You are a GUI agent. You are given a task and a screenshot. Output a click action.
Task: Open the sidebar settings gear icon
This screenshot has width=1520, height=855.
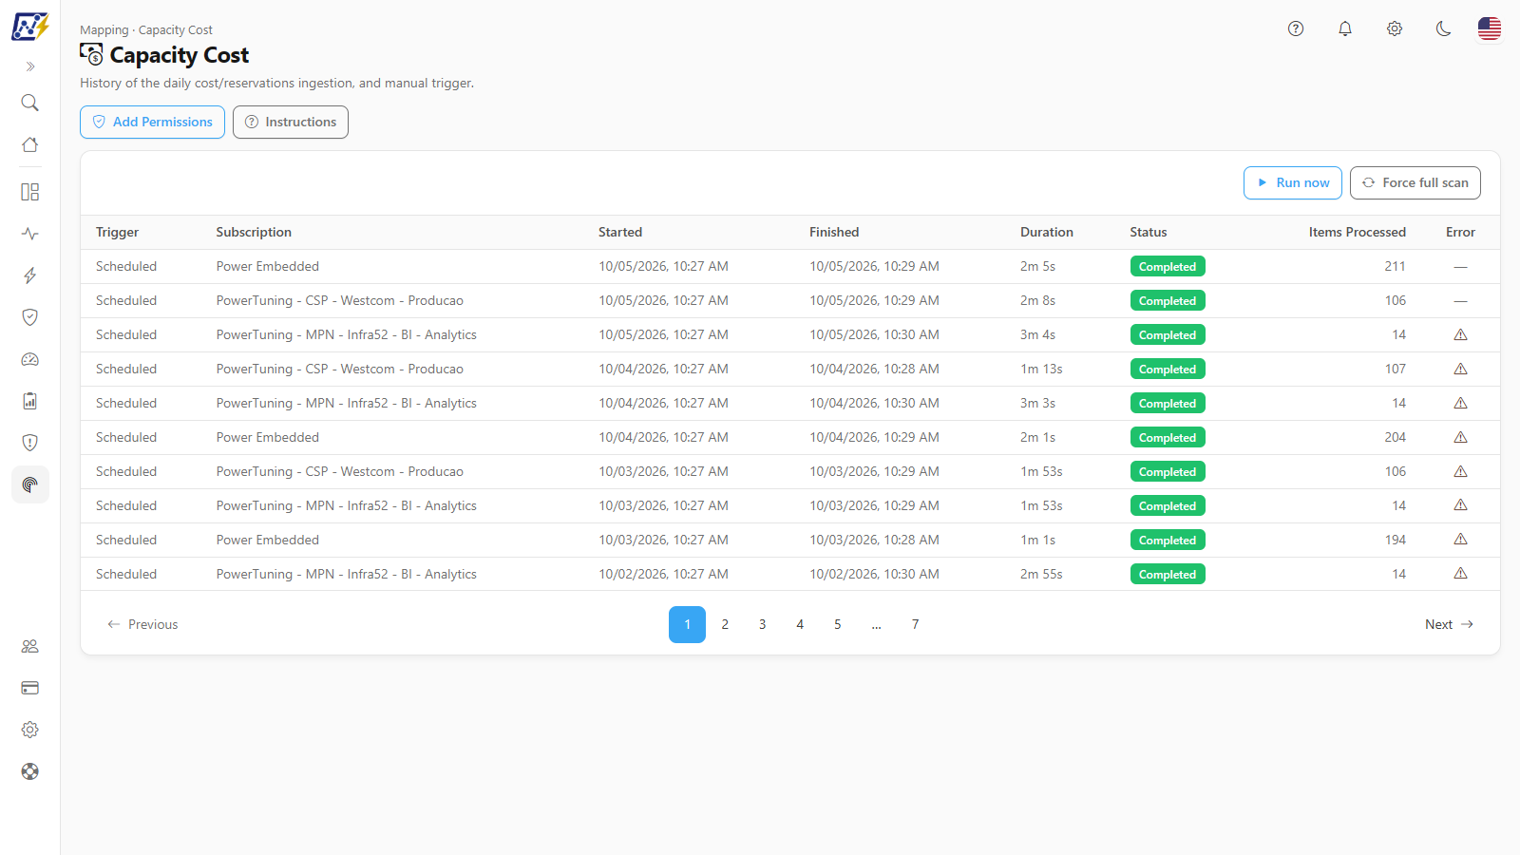tap(30, 730)
